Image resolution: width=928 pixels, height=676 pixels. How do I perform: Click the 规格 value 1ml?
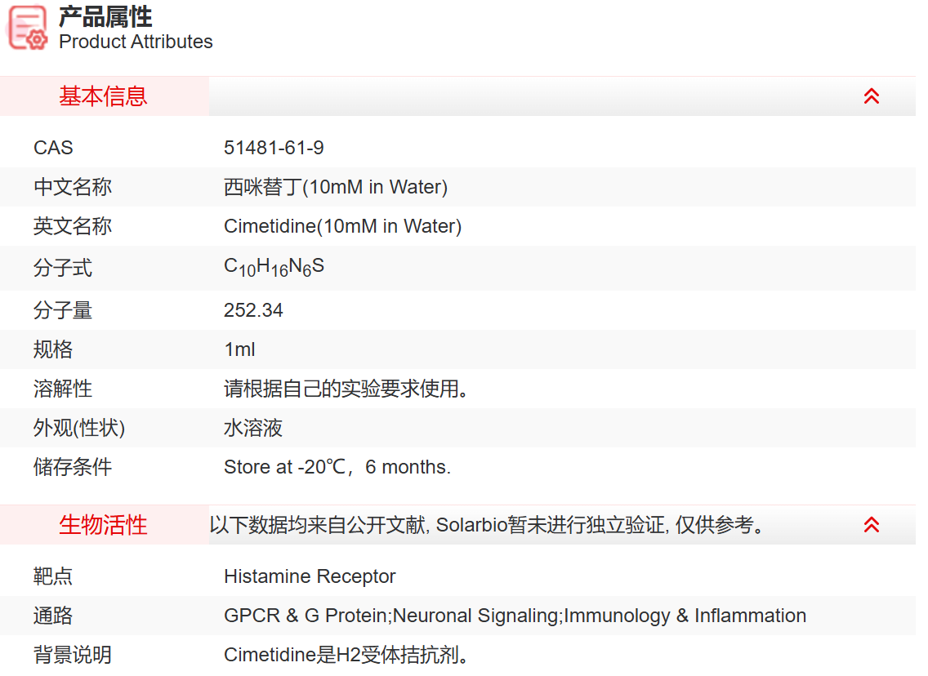coord(239,349)
